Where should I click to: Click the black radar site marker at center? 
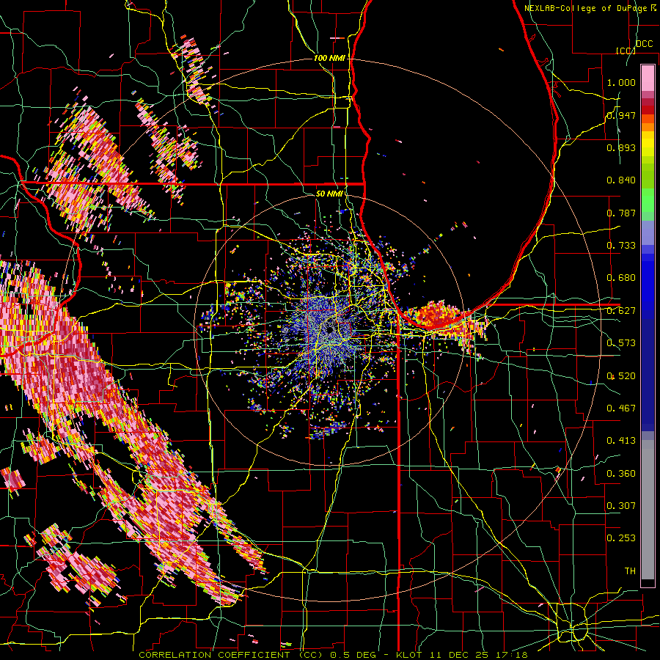[x=331, y=331]
